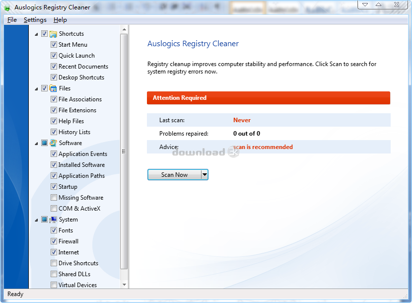Select the System label in the tree

click(x=69, y=220)
